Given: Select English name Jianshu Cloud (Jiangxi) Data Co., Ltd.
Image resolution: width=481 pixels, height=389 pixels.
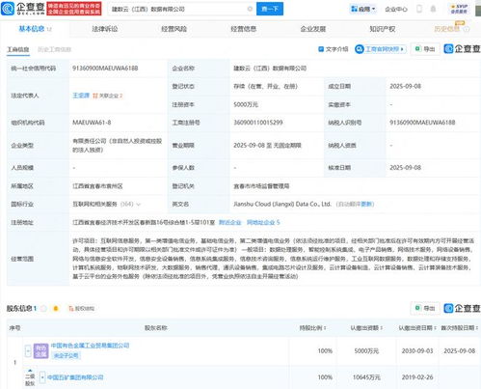Looking at the screenshot, I should (x=282, y=204).
